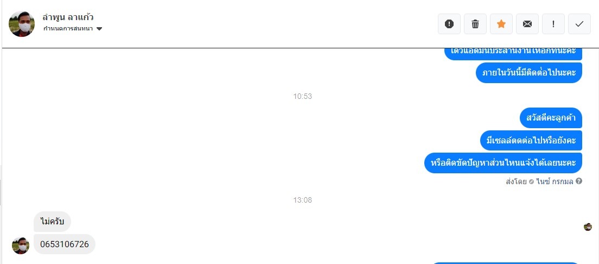The height and width of the screenshot is (264, 599).
Task: Open the กำหนดการสนทนา dropdown
Action: [x=73, y=29]
